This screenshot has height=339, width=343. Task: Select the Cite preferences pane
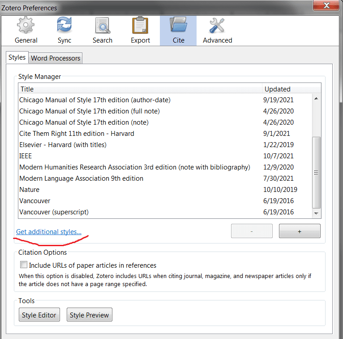tap(178, 30)
